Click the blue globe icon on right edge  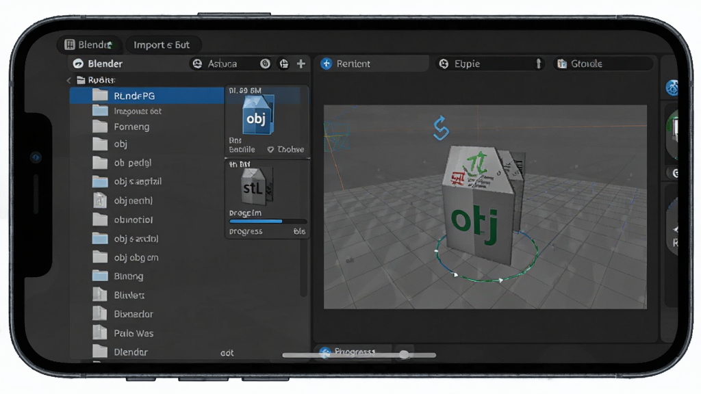672,88
